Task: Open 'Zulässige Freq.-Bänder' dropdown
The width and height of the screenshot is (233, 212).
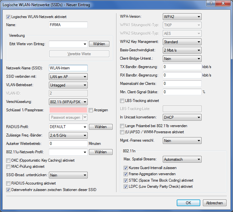Action: coord(68,135)
